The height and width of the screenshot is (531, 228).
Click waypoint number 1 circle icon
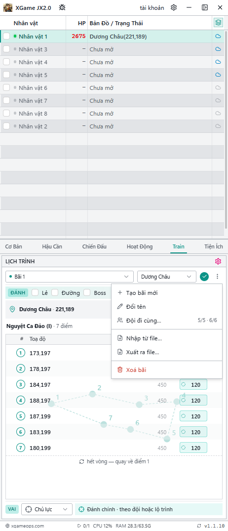tap(21, 353)
